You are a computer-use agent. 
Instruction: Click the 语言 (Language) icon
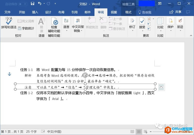[x=66, y=21]
